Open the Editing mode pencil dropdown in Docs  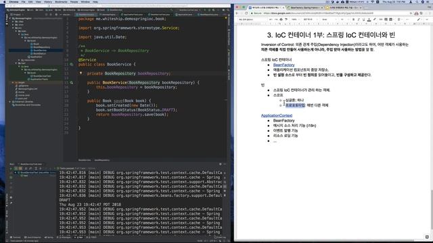[419, 20]
